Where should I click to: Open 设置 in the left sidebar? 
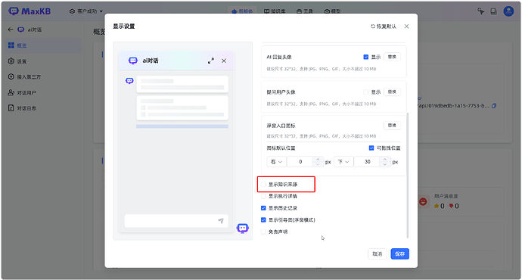[x=43, y=61]
